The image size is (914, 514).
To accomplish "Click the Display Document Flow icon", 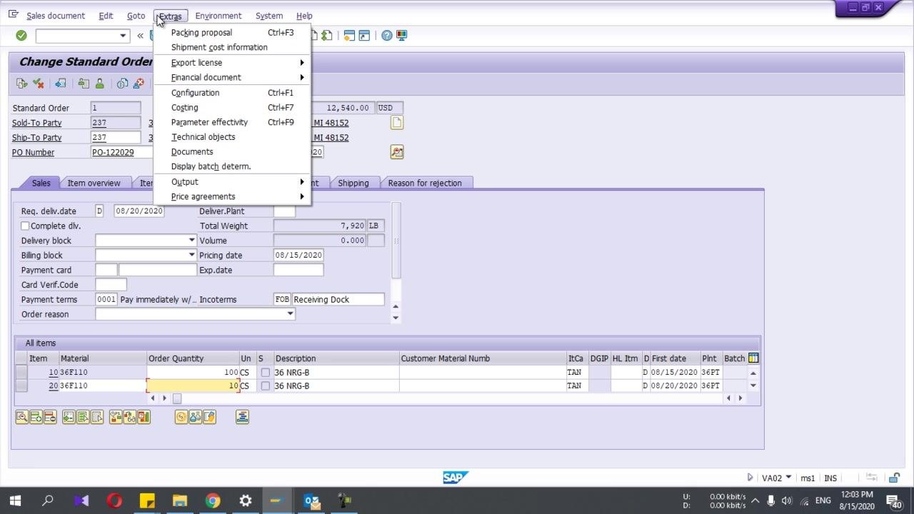I will click(22, 84).
